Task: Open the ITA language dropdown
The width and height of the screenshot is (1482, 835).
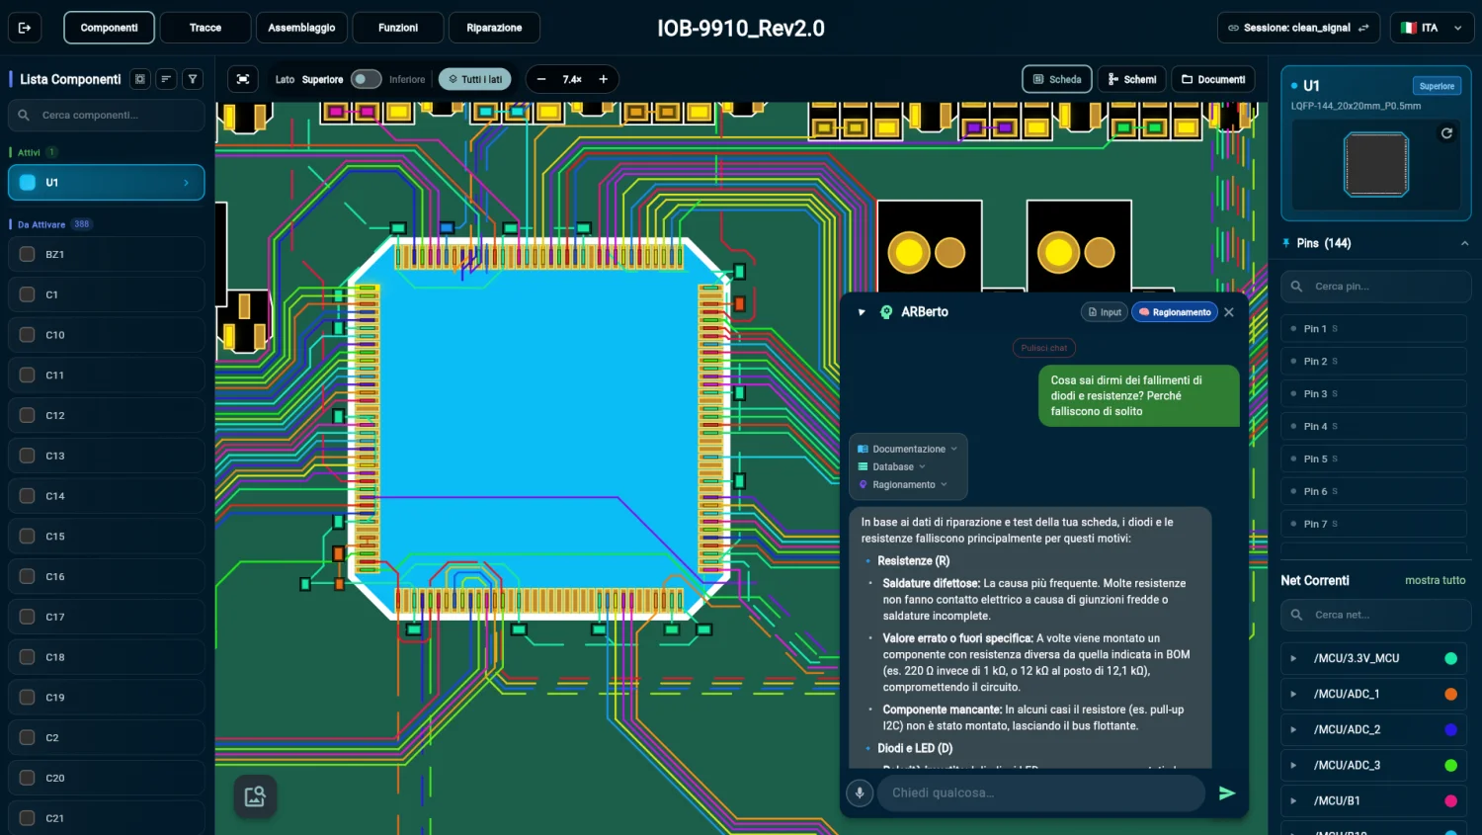Action: [1432, 28]
